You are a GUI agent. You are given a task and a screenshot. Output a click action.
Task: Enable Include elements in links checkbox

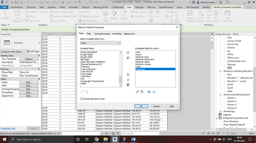point(81,99)
